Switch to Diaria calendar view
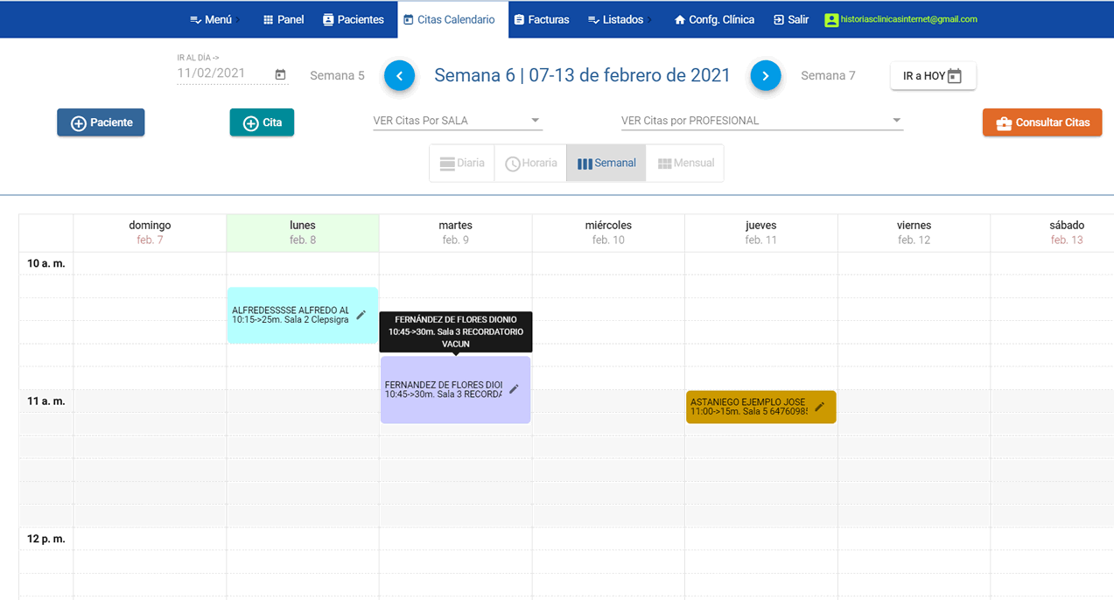Image resolution: width=1114 pixels, height=600 pixels. point(461,164)
